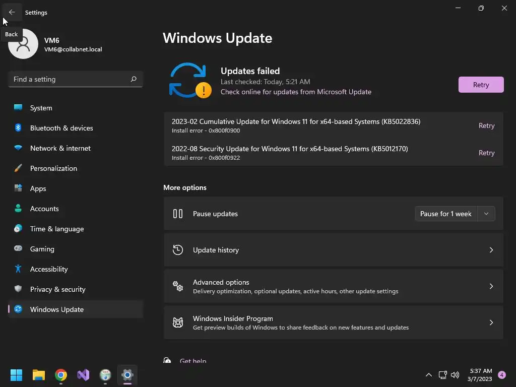Go to Network & internet

[x=76, y=148]
